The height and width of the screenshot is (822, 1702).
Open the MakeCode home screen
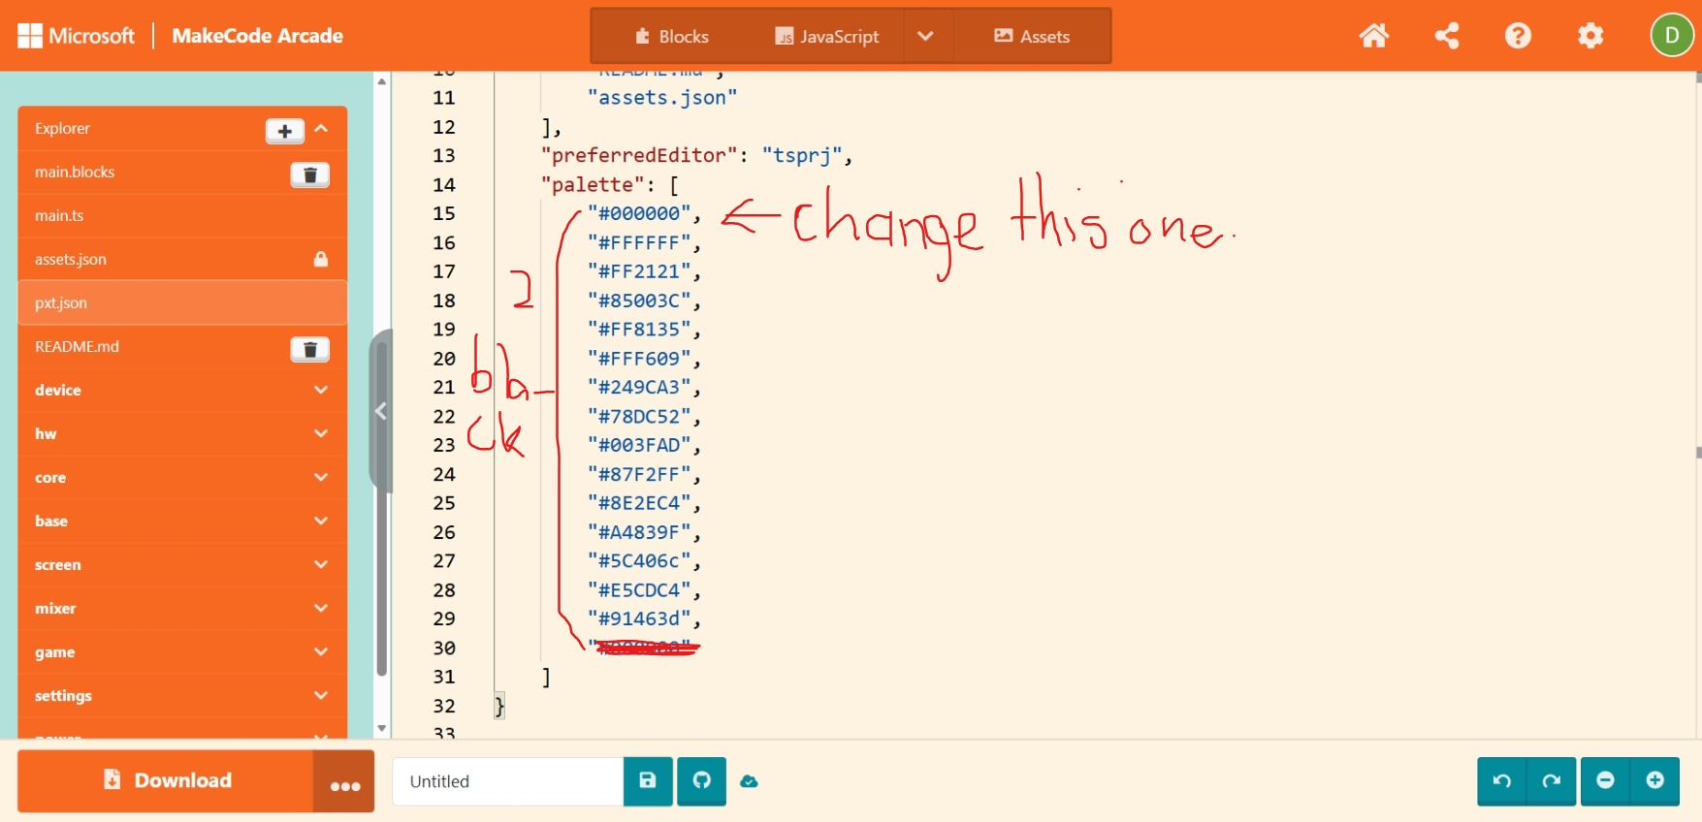[1373, 36]
